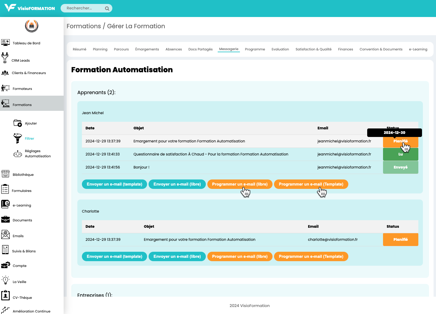Click Jean Michel's Envoyer un e-mail (template)

pyautogui.click(x=114, y=184)
